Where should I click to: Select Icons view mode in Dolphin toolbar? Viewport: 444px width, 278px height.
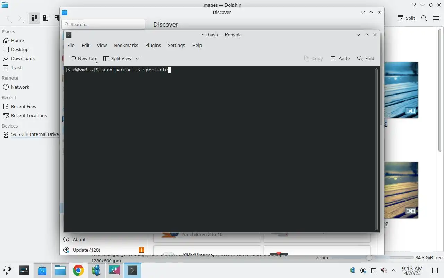[x=34, y=18]
